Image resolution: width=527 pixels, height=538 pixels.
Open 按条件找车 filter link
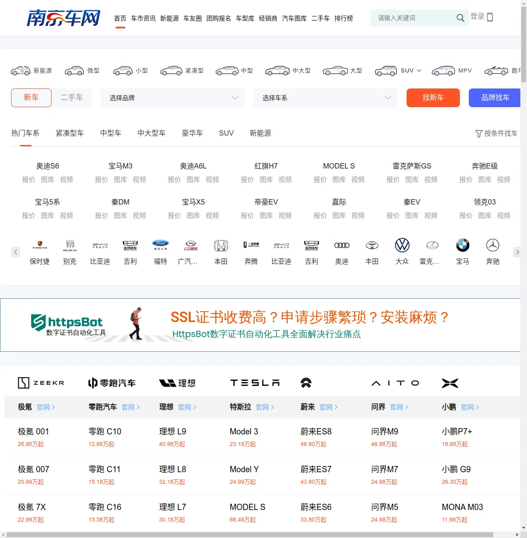coord(496,133)
